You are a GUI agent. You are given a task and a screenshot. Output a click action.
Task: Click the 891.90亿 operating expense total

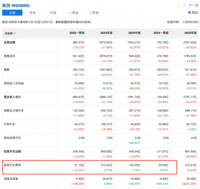[191, 151]
